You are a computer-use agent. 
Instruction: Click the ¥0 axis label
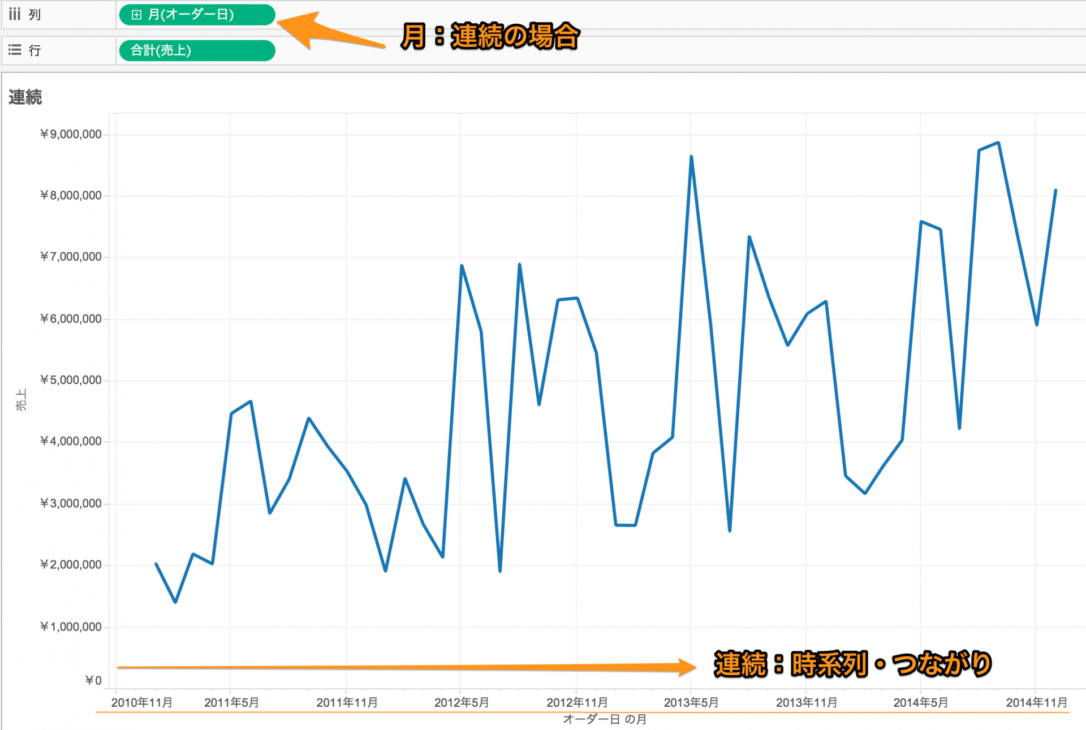click(x=93, y=680)
